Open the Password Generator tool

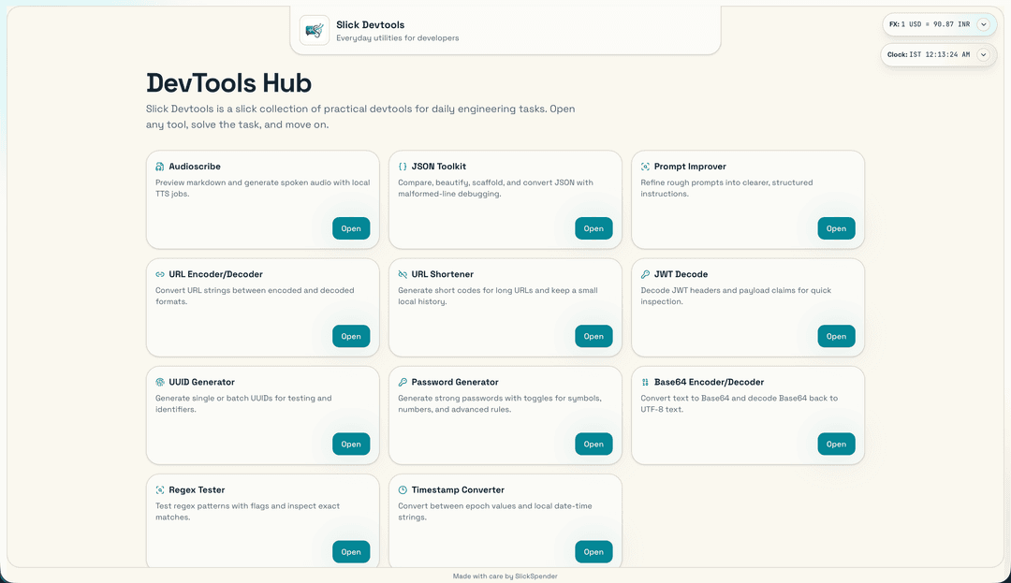click(x=593, y=444)
